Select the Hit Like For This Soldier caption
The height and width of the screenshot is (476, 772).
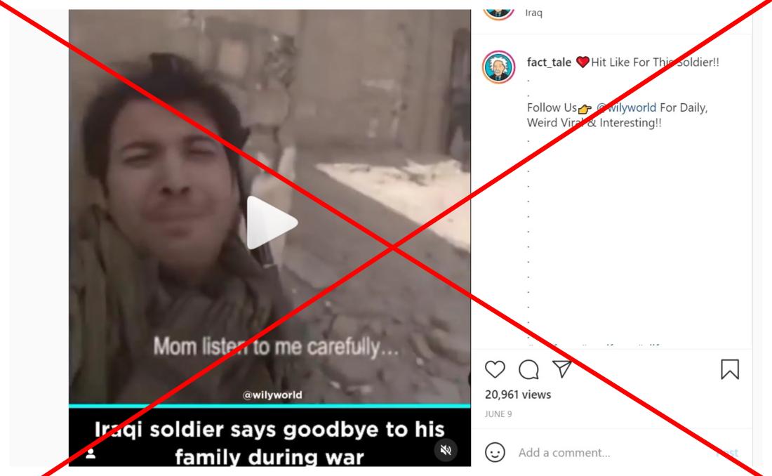point(655,62)
